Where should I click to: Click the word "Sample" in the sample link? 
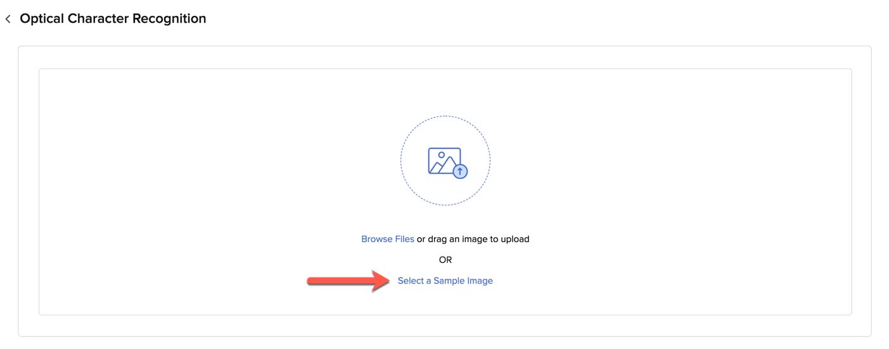pyautogui.click(x=449, y=281)
